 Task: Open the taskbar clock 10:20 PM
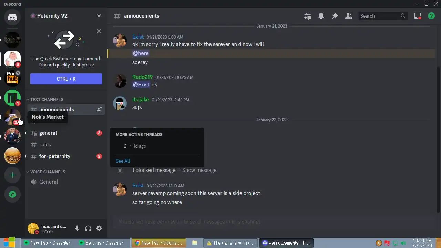coord(422,243)
